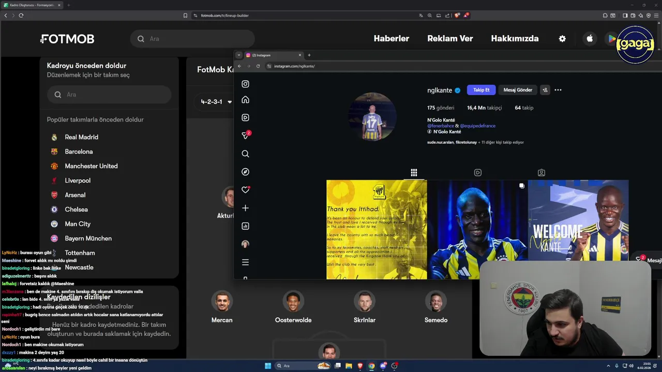Viewport: 662px width, 372px height.
Task: Click team search field in Kadroyu önceden doldur
Action: coord(109,95)
